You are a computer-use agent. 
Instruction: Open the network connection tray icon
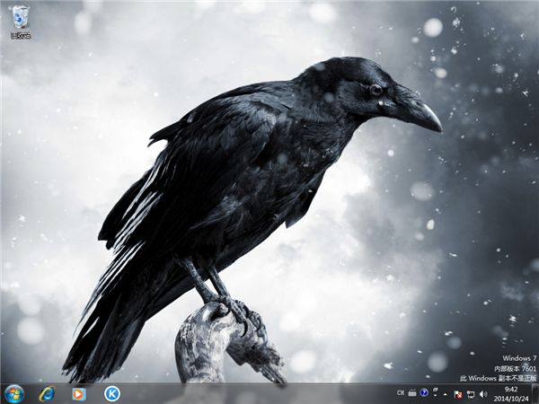point(470,394)
